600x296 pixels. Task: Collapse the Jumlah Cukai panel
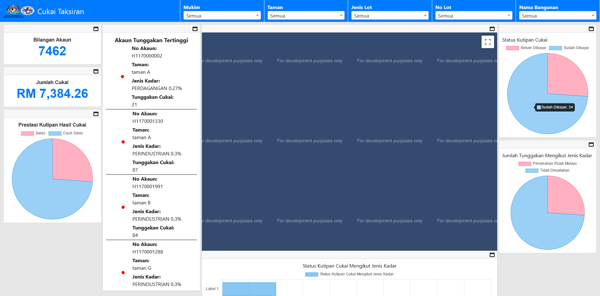(96, 71)
